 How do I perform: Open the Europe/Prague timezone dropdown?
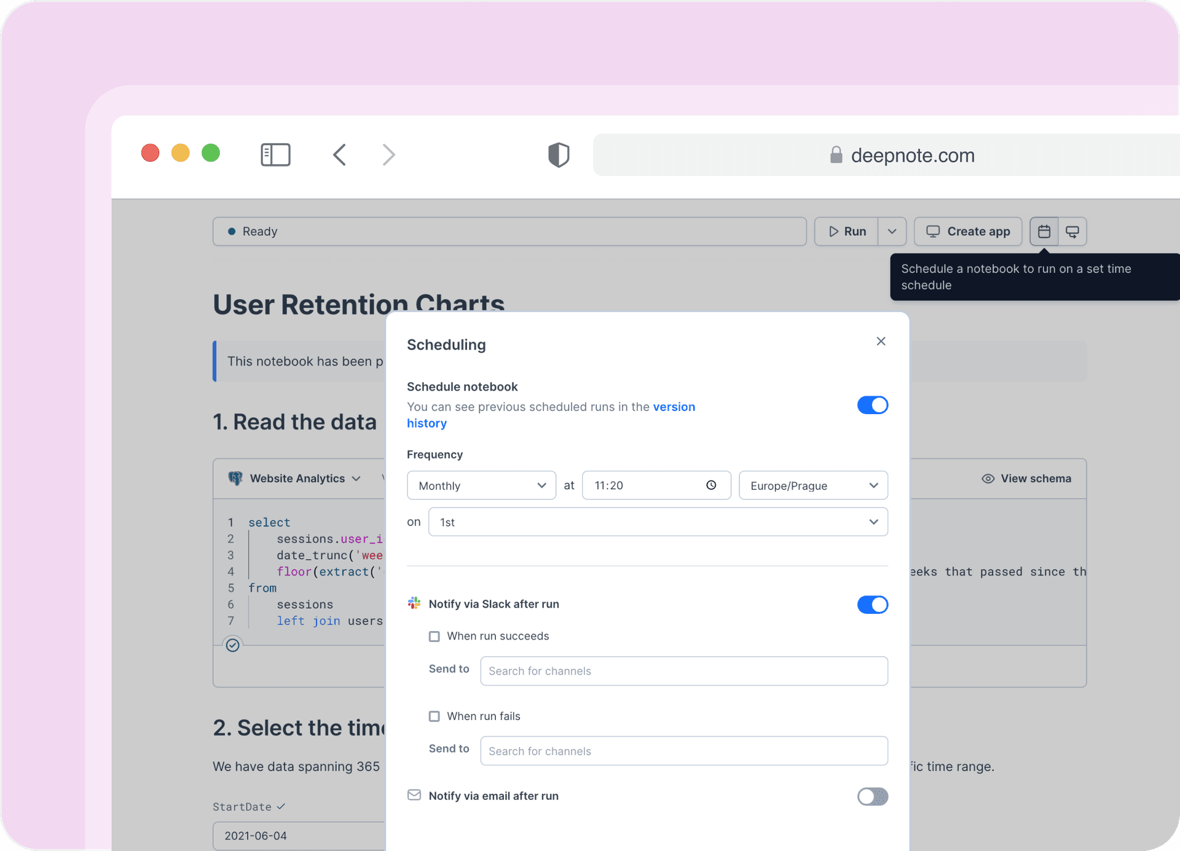(x=813, y=485)
